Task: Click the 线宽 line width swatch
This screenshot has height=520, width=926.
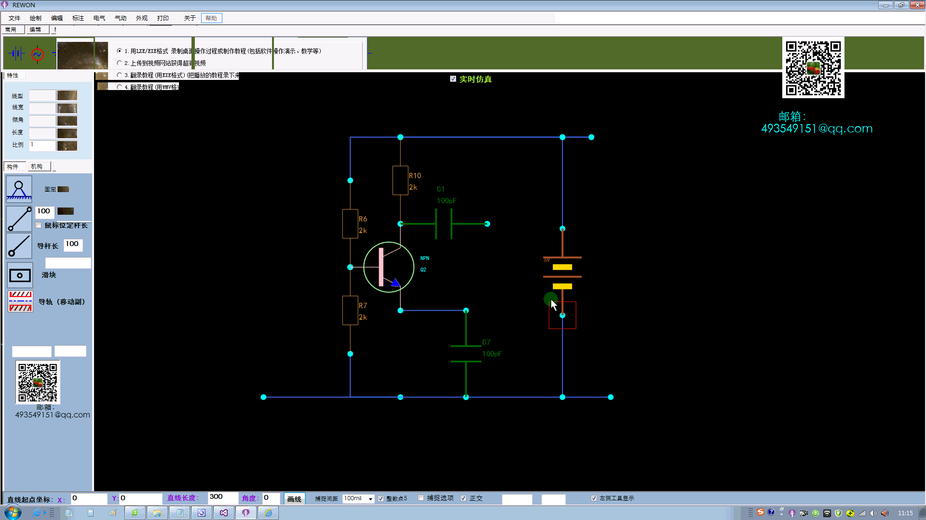Action: pos(67,108)
